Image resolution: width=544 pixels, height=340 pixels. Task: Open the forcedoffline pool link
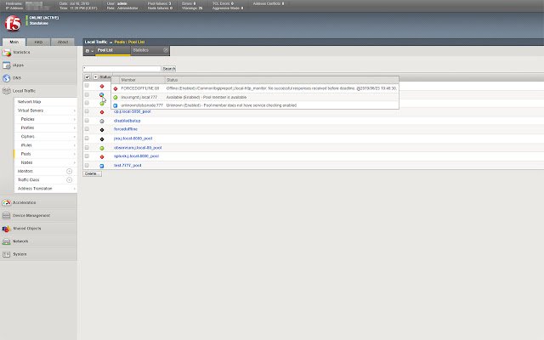(126, 129)
